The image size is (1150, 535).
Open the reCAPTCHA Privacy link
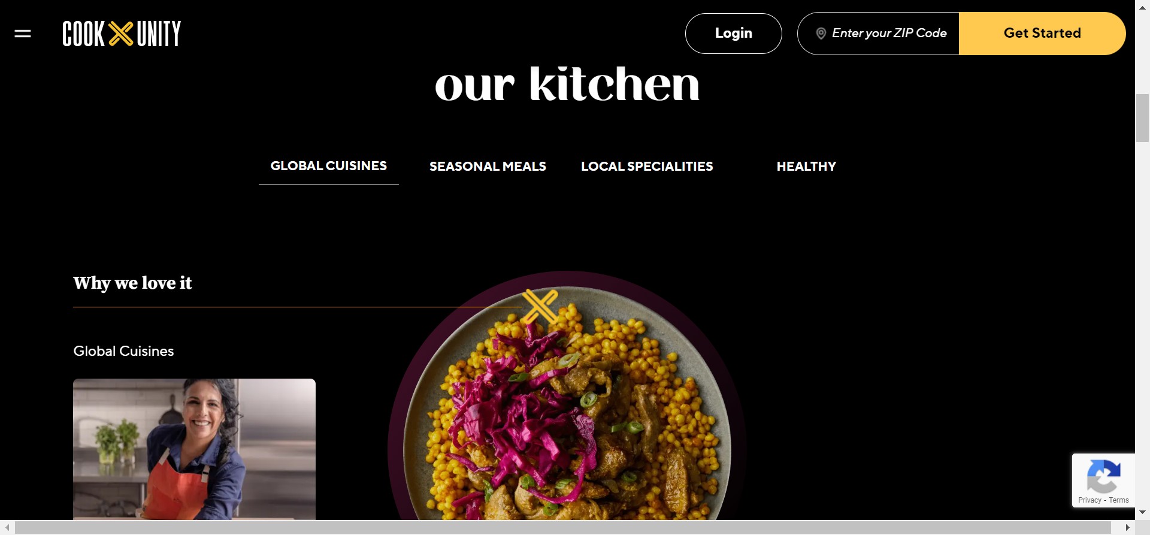pos(1090,500)
